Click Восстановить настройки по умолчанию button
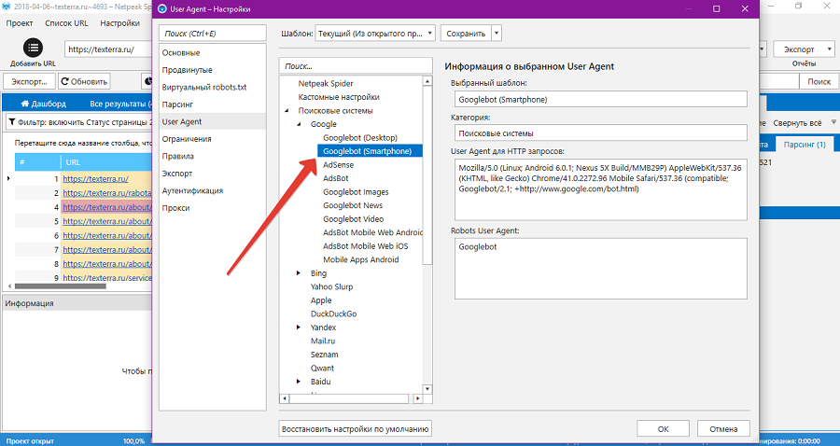 (356, 429)
